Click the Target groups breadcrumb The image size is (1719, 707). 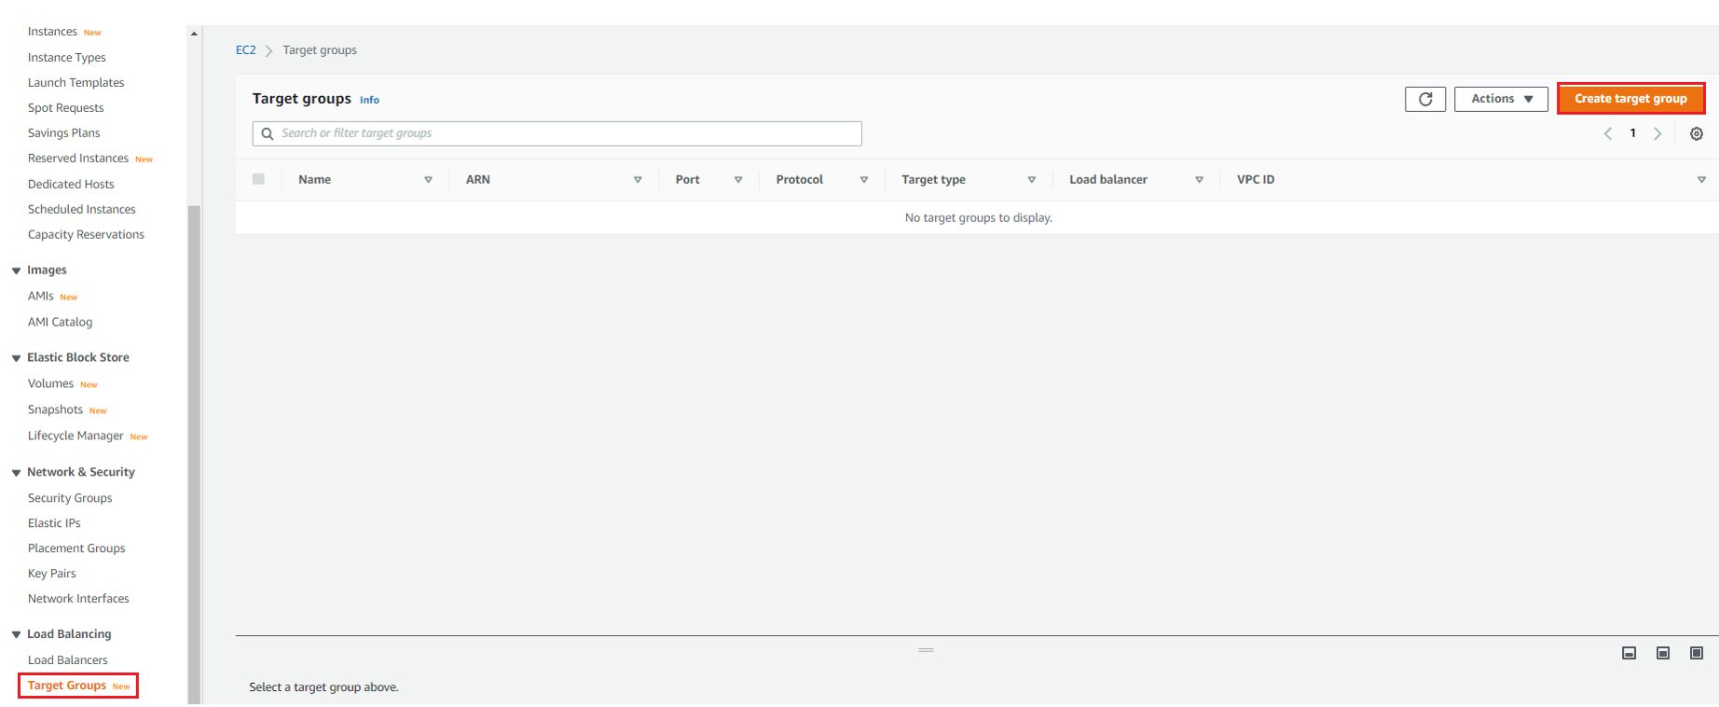320,50
